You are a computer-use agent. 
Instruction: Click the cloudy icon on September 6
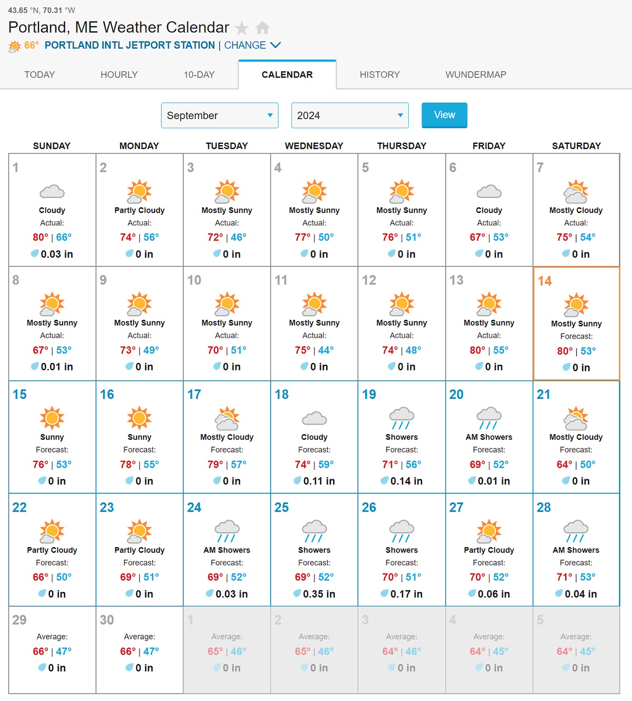489,191
